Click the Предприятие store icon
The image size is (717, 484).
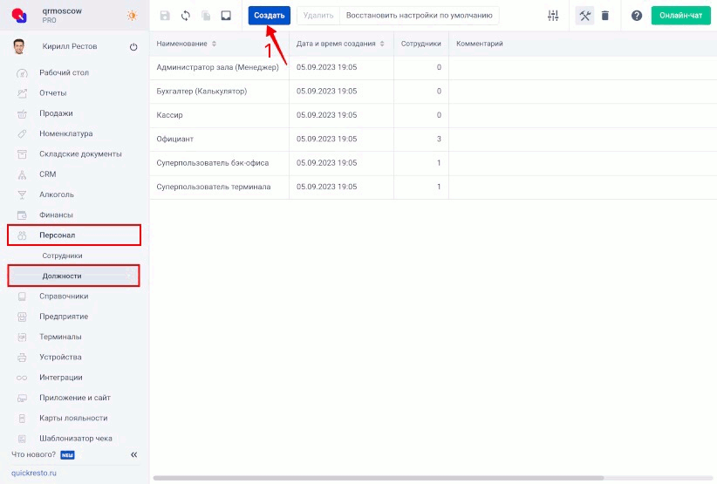(x=22, y=317)
